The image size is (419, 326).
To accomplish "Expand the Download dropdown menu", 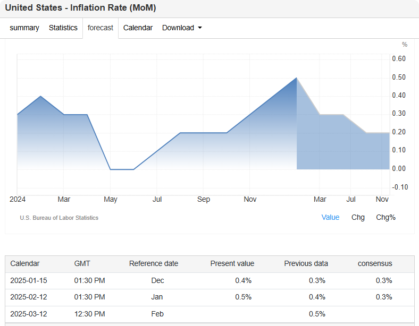I will click(x=182, y=28).
